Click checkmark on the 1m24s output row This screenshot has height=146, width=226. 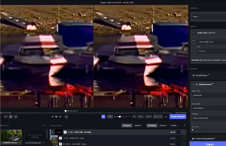click(x=179, y=138)
